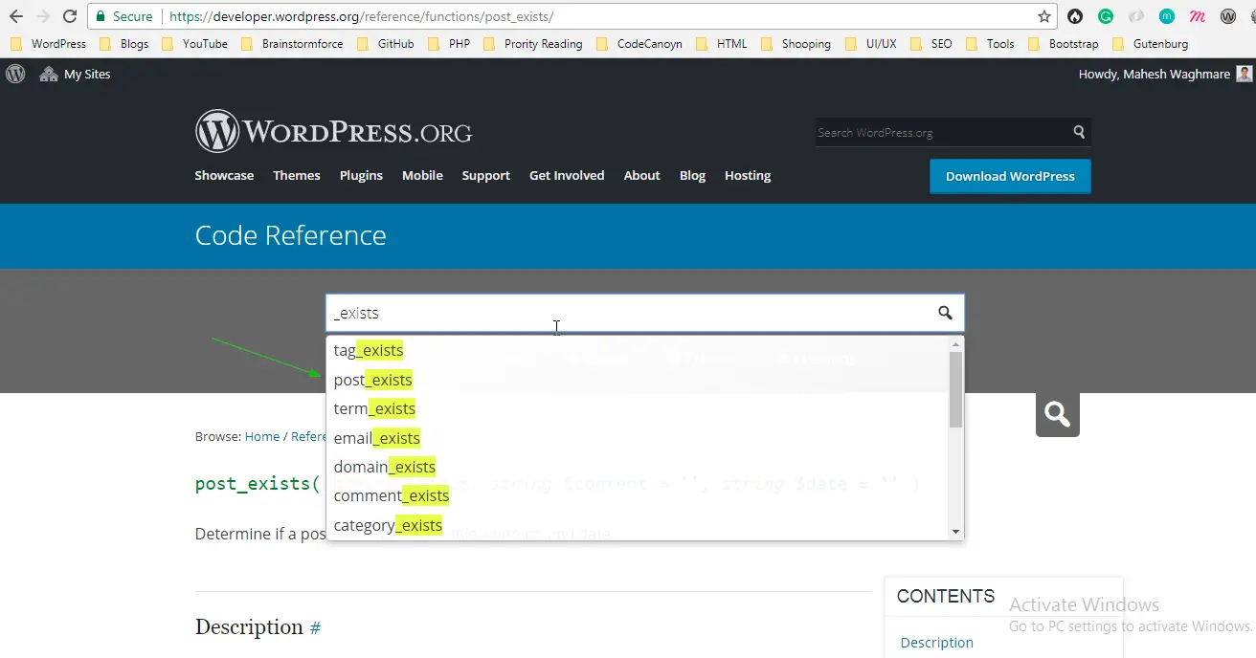1256x658 pixels.
Task: Click the Secure padlock site info indicator
Action: coord(123,16)
